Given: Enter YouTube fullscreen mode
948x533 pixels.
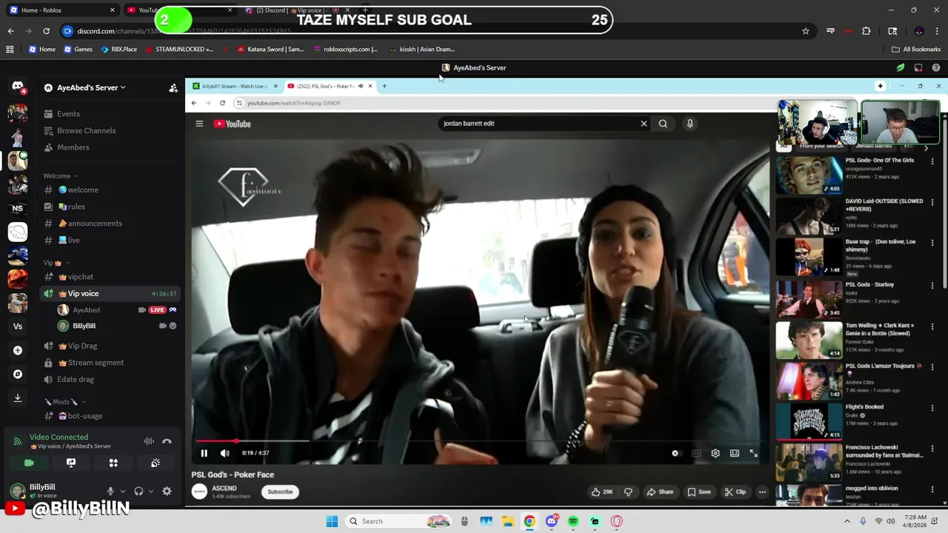Looking at the screenshot, I should pyautogui.click(x=754, y=453).
